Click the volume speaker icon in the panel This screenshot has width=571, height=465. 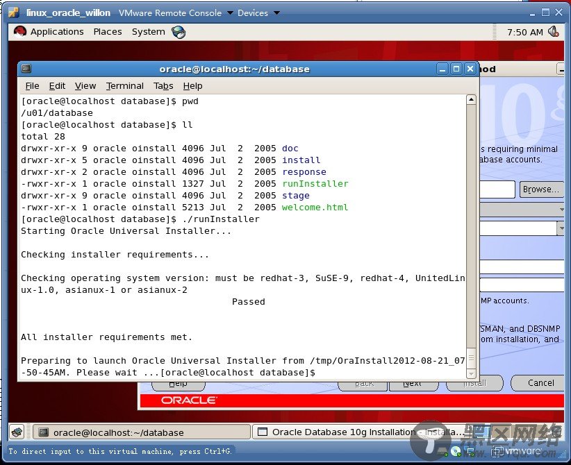click(554, 32)
